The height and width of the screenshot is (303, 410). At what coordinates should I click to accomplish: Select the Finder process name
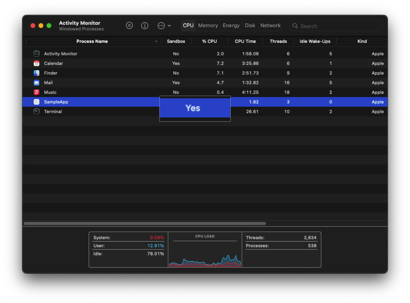point(51,73)
